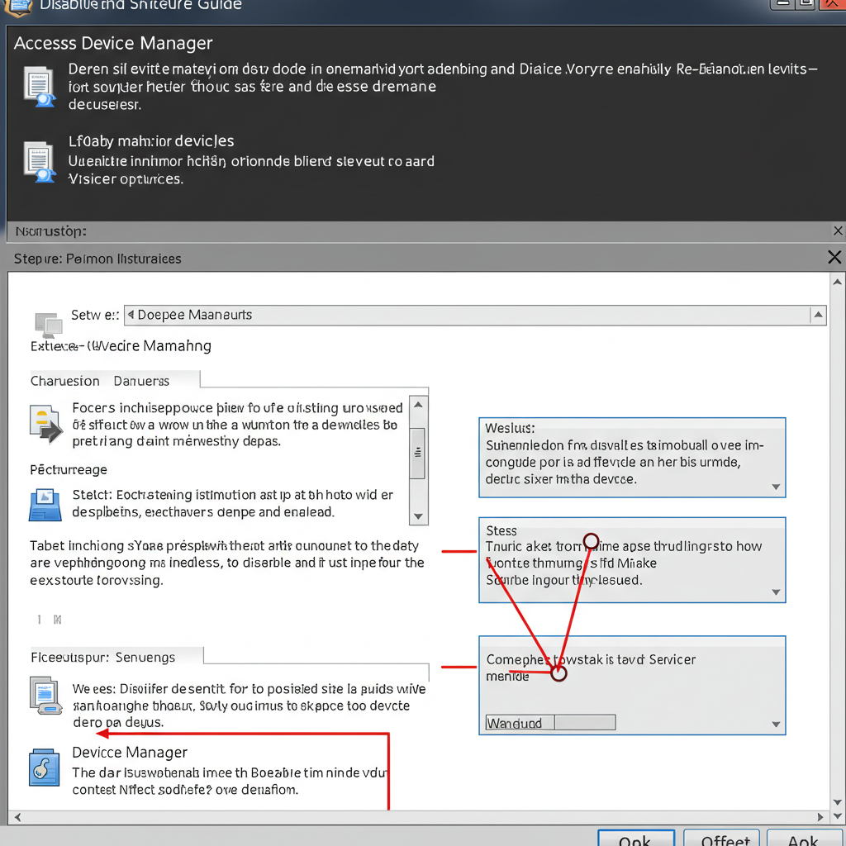Screen dimensions: 846x846
Task: Click the application icon in the title bar
Action: 17,7
